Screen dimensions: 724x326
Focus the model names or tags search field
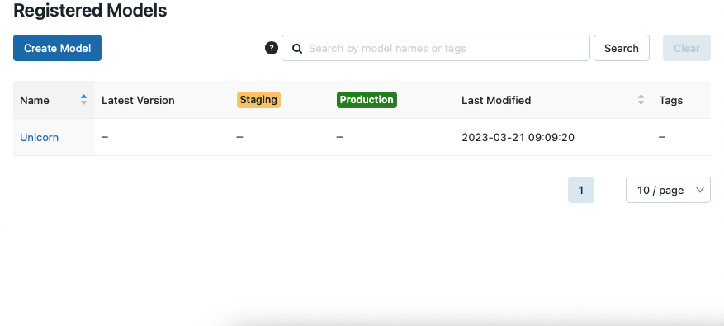tap(436, 48)
